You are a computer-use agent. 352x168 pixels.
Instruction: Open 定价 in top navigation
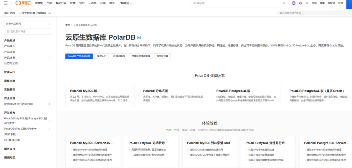pyautogui.click(x=82, y=3)
